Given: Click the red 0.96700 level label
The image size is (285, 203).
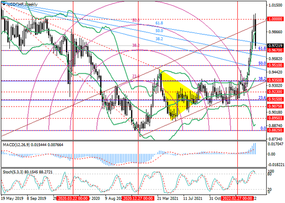Looking at the screenshot, I should coord(275,50).
